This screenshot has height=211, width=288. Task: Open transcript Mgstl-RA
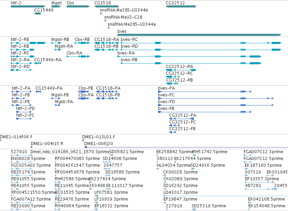tap(64, 46)
